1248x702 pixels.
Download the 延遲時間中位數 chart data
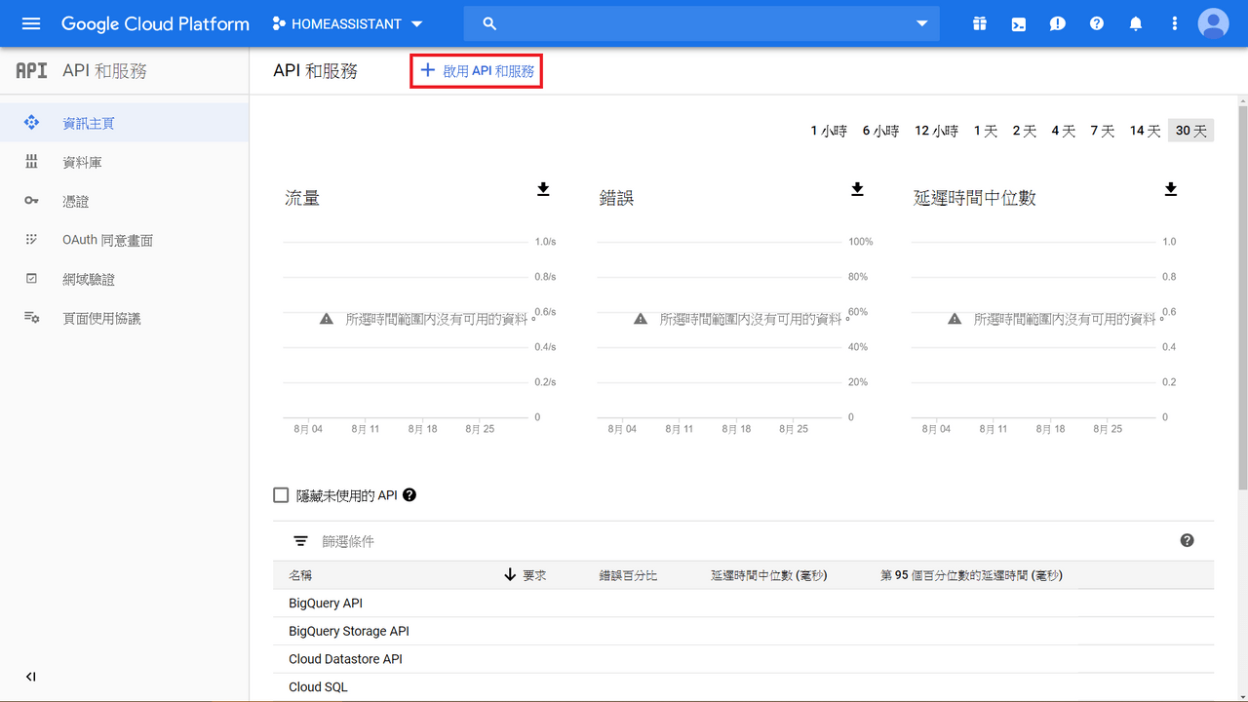pos(1171,189)
